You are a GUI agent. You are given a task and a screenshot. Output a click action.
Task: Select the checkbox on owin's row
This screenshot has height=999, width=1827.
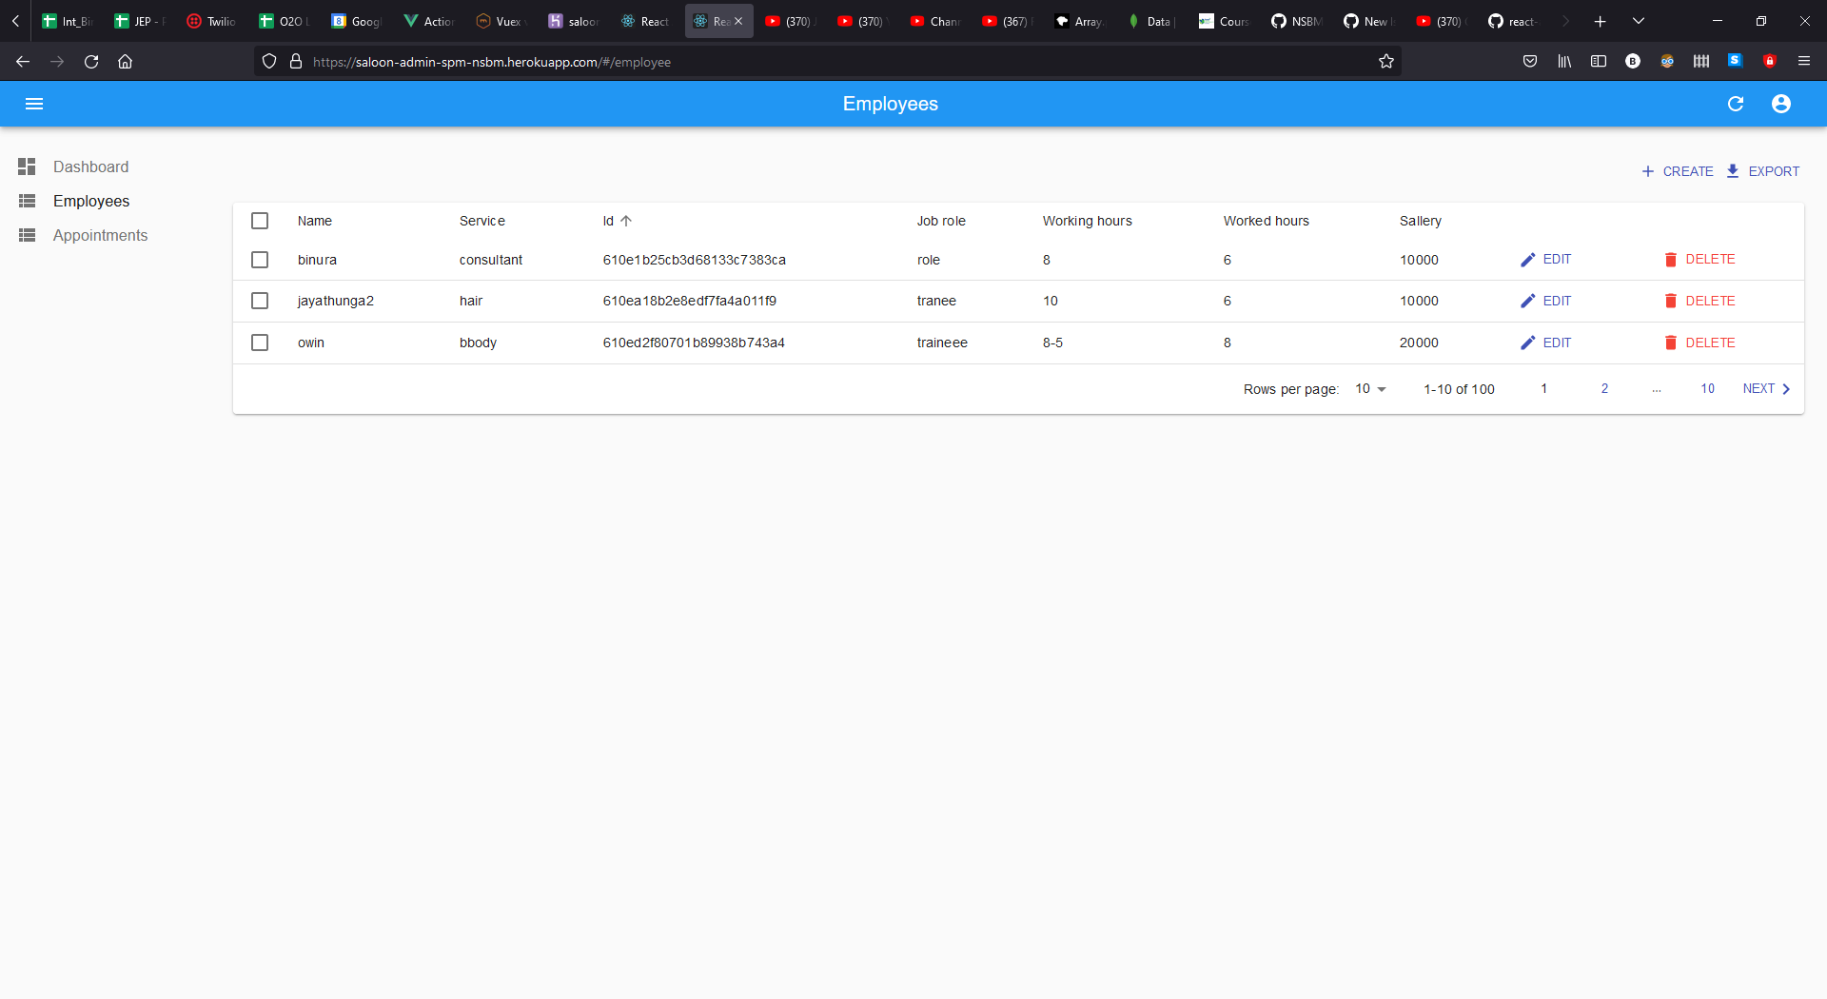pyautogui.click(x=260, y=343)
